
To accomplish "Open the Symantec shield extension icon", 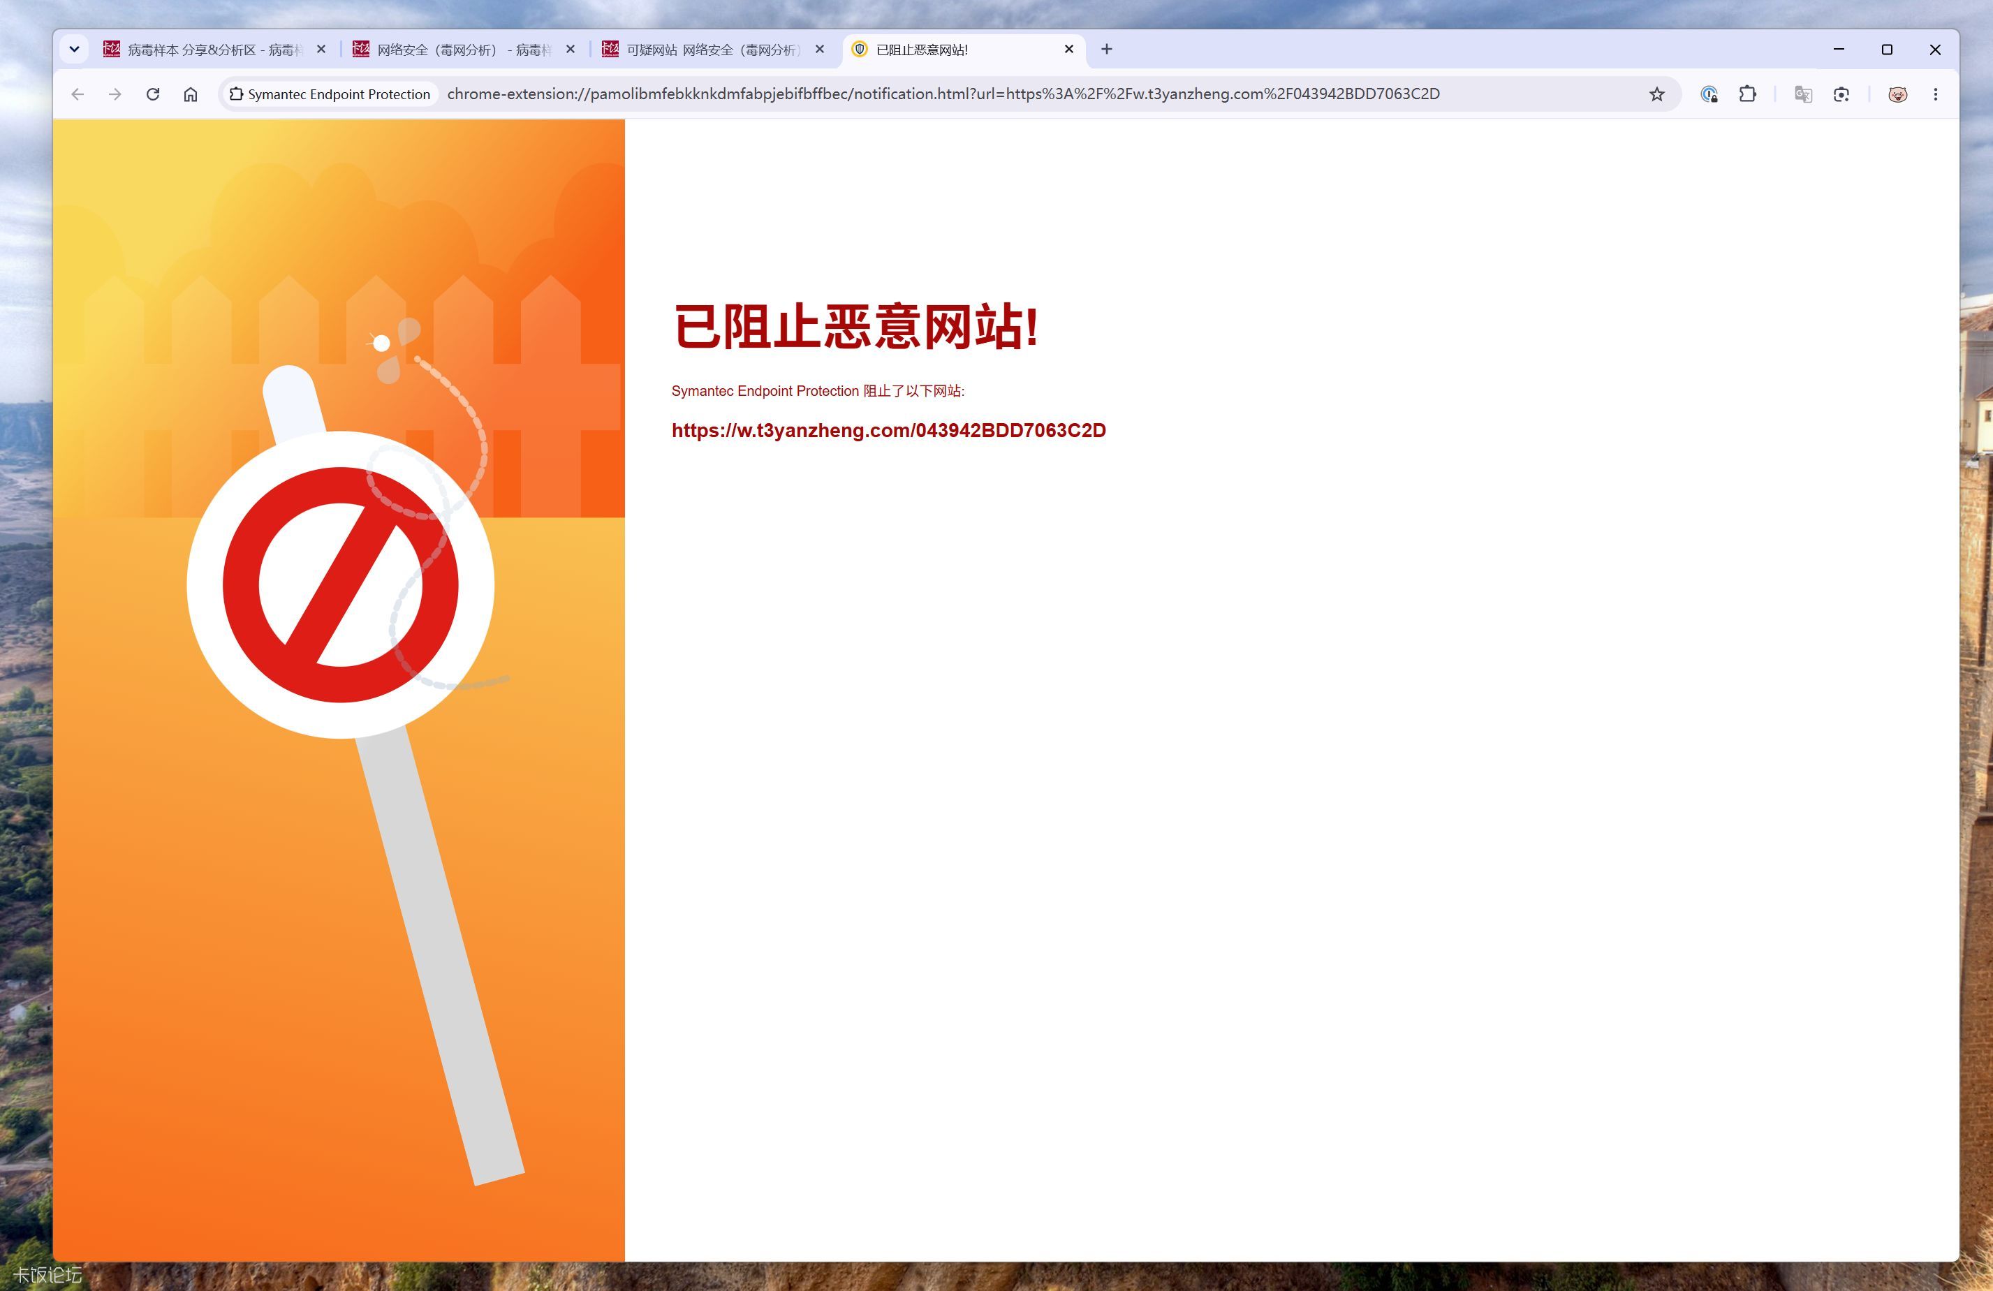I will [1709, 94].
